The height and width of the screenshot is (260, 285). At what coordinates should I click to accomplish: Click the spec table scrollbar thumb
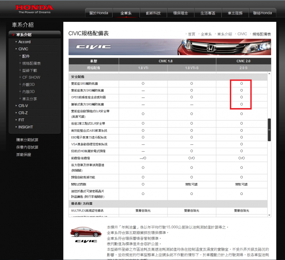tap(269, 130)
